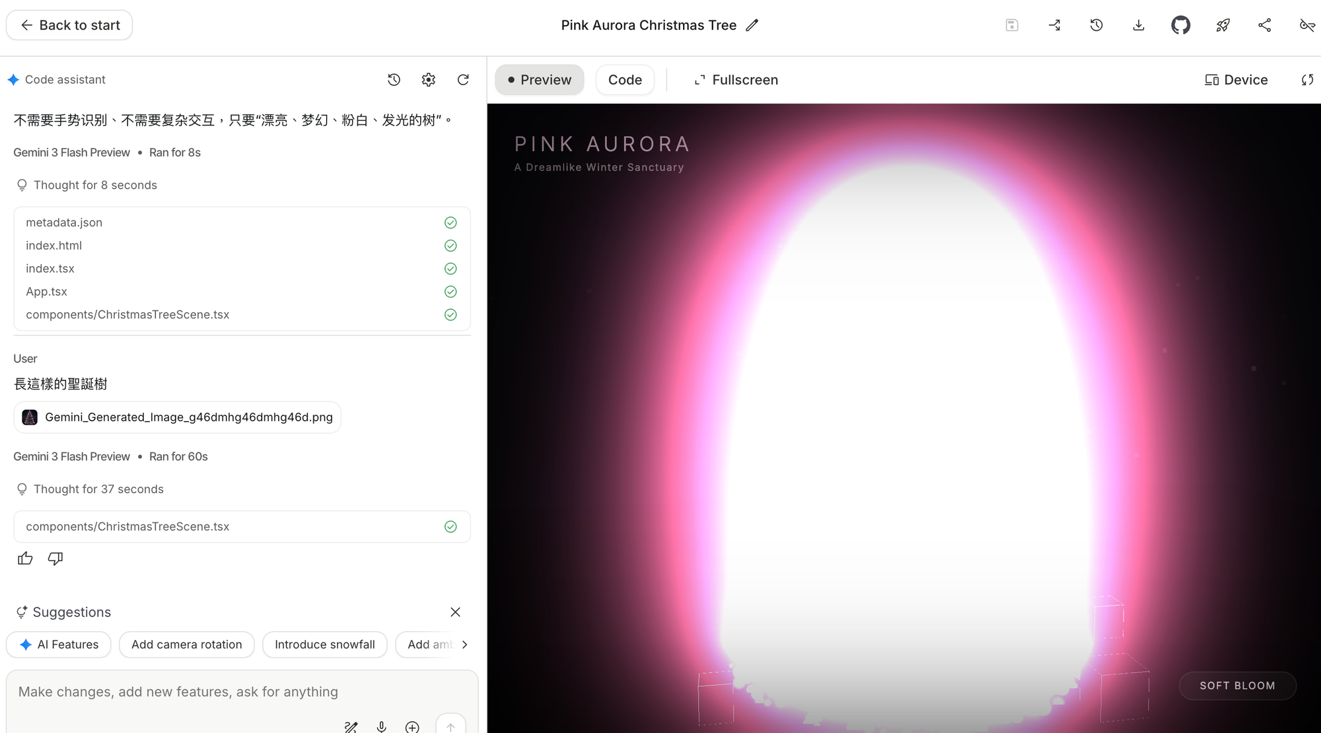This screenshot has width=1321, height=733.
Task: Toggle the SOFT BLOOM button
Action: 1237,685
